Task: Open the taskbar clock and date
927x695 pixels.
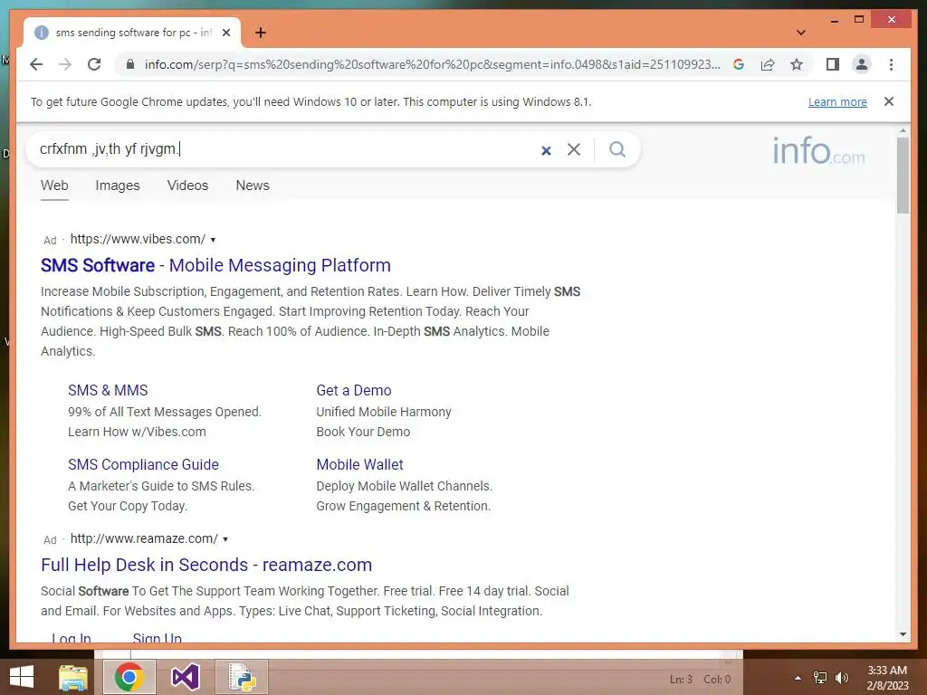Action: (887, 678)
